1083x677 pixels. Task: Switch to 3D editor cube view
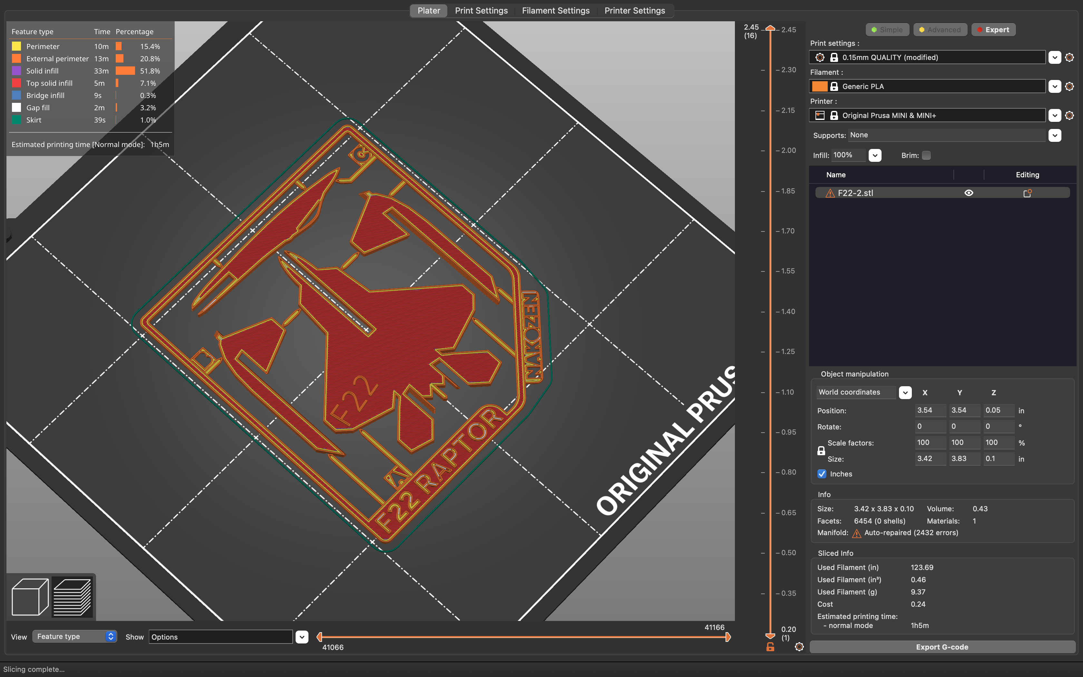pyautogui.click(x=30, y=597)
